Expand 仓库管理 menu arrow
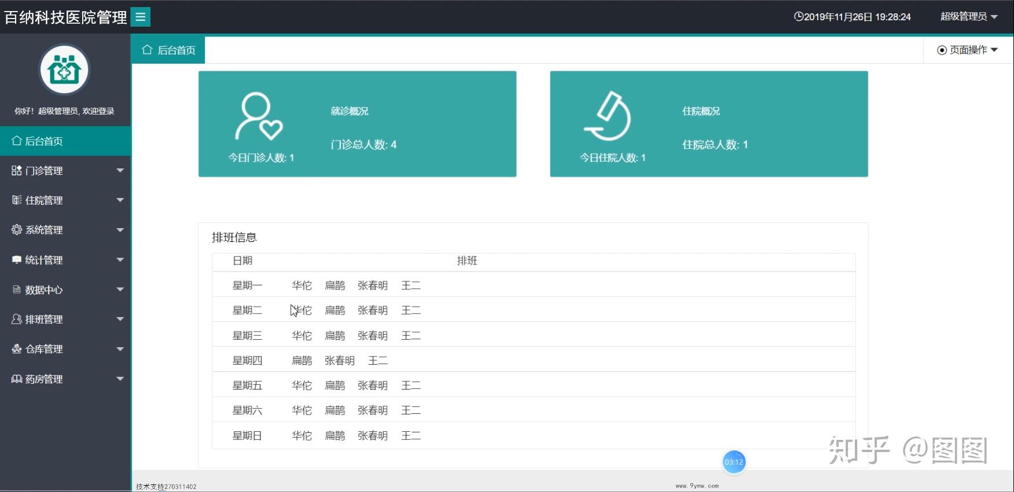 [120, 349]
